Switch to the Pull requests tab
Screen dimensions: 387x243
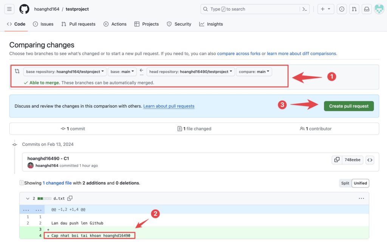point(78,24)
